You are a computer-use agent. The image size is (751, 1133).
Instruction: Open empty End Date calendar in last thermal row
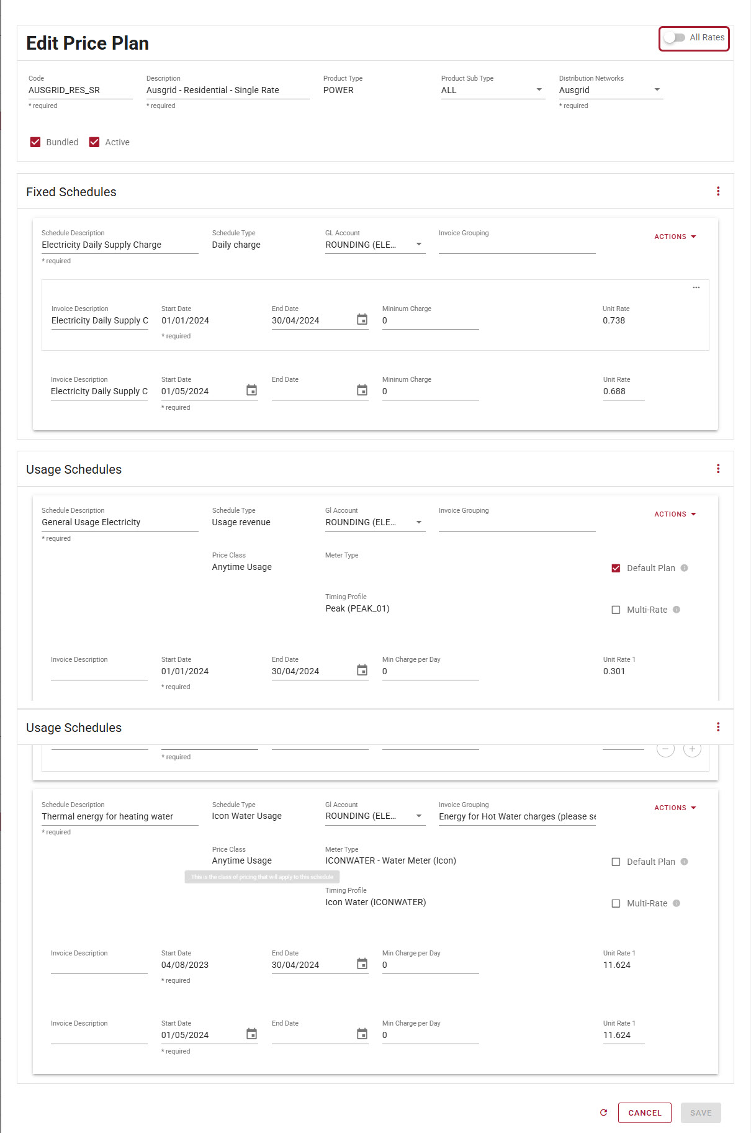pos(362,1034)
